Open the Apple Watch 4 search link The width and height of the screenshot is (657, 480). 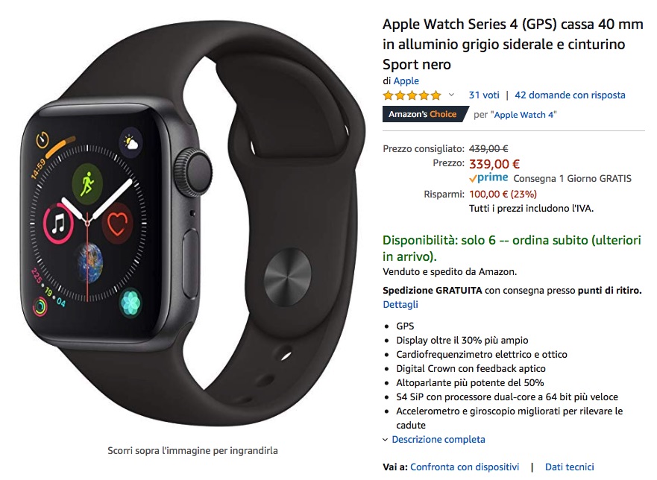click(x=524, y=115)
